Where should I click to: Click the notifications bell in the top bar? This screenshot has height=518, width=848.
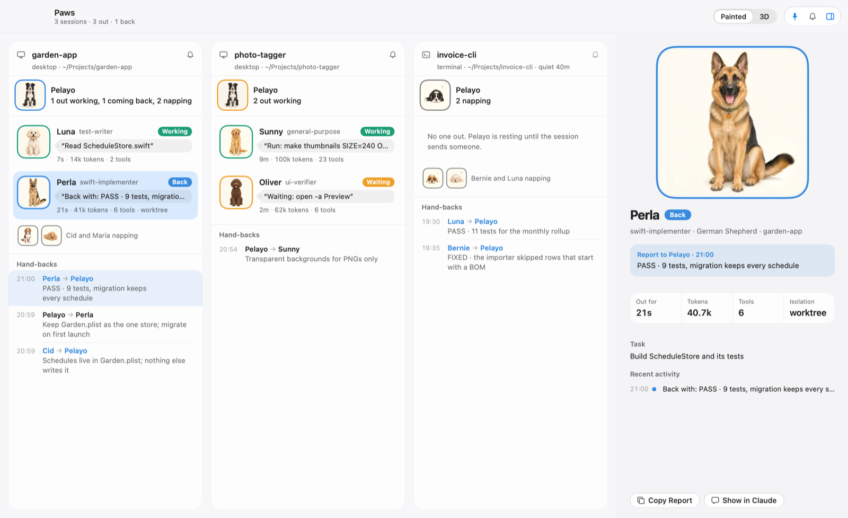pos(812,16)
